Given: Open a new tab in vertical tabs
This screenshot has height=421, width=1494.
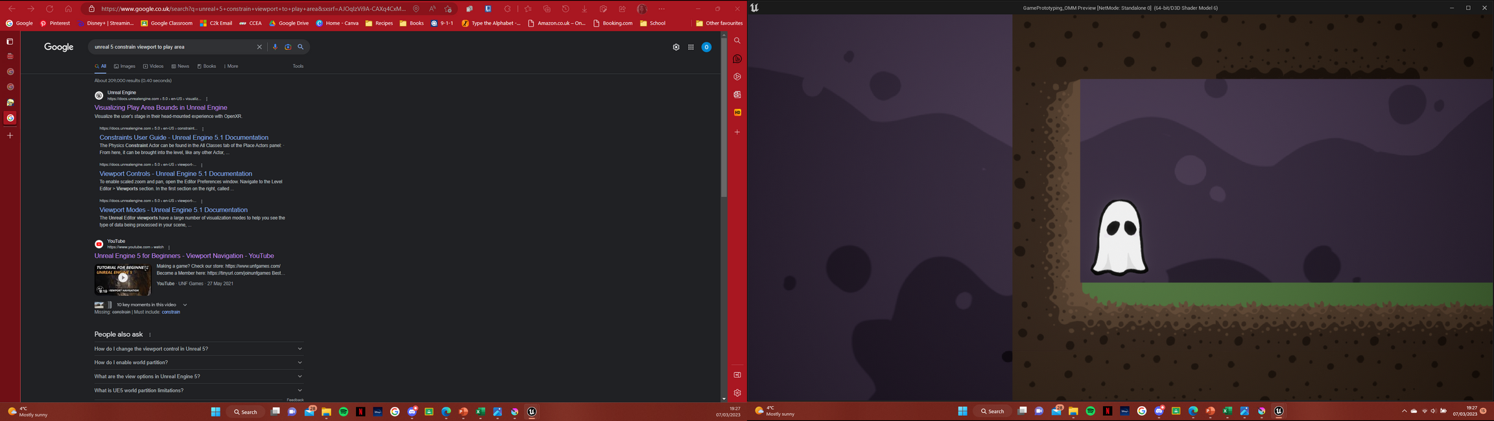Looking at the screenshot, I should pos(10,135).
